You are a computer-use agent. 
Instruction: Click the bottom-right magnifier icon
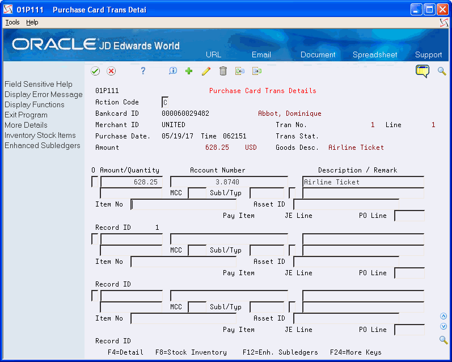443,340
